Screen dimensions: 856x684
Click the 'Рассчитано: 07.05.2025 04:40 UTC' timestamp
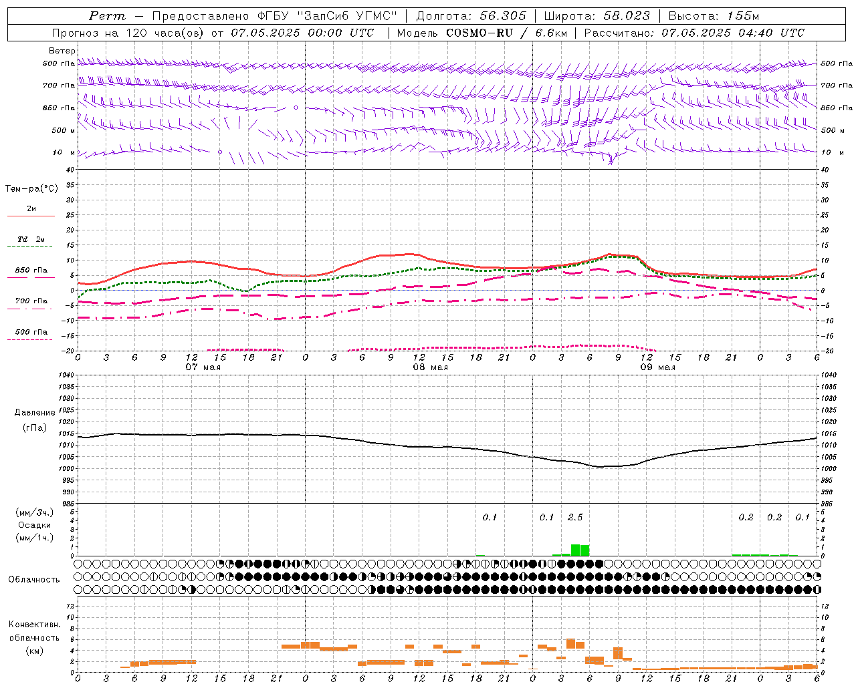pyautogui.click(x=694, y=33)
